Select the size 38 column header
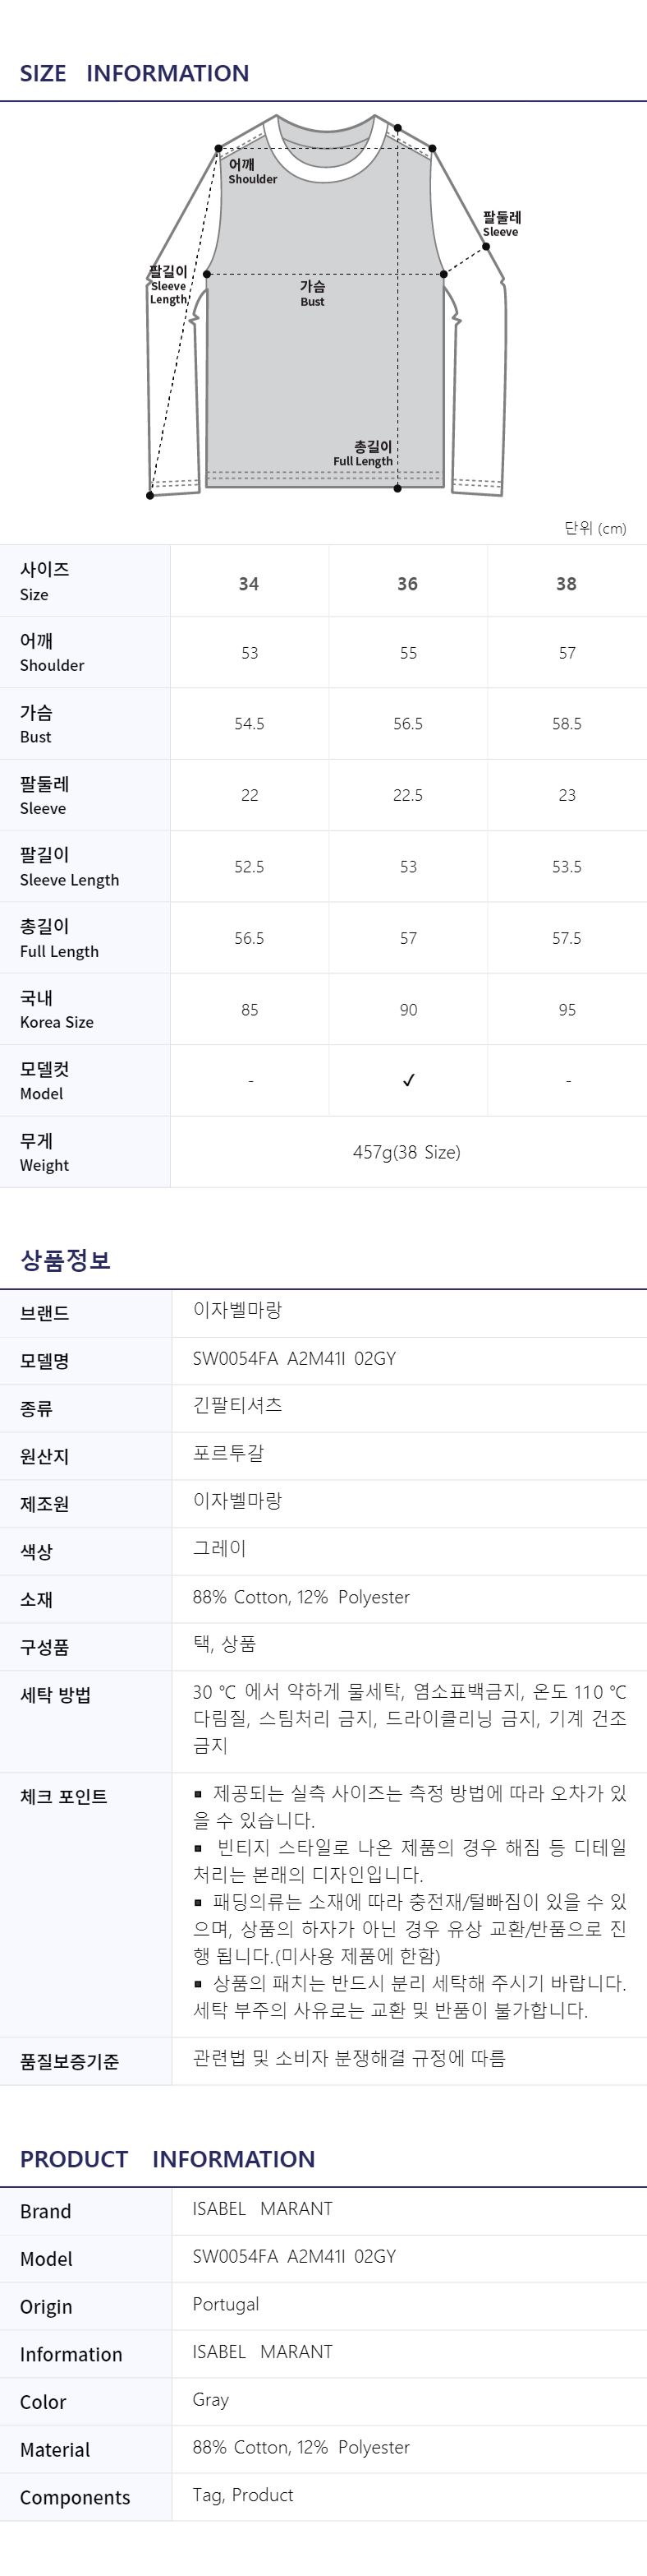The height and width of the screenshot is (2576, 647). coord(567,583)
